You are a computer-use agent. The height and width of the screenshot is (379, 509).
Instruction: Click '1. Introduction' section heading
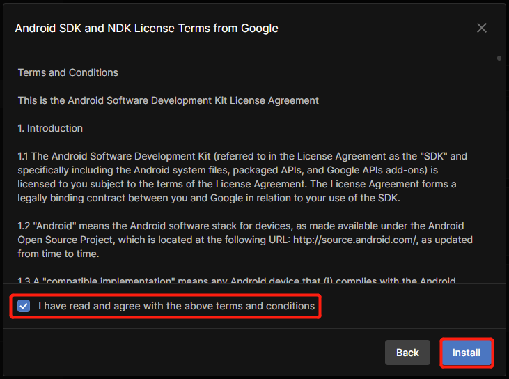pos(50,128)
